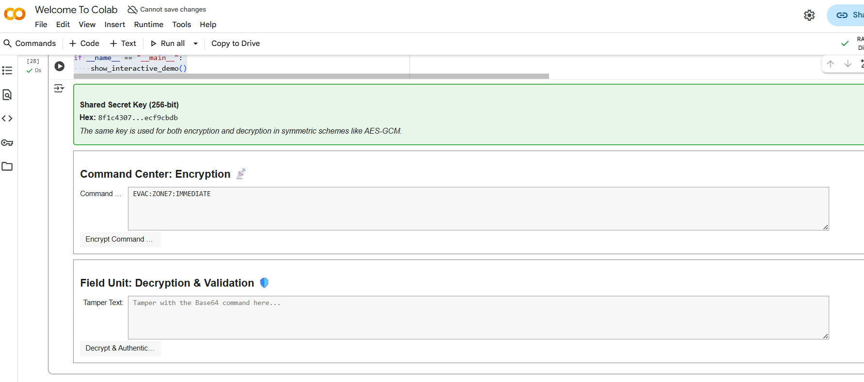
Task: Open the table of contents sidebar icon
Action: click(7, 71)
